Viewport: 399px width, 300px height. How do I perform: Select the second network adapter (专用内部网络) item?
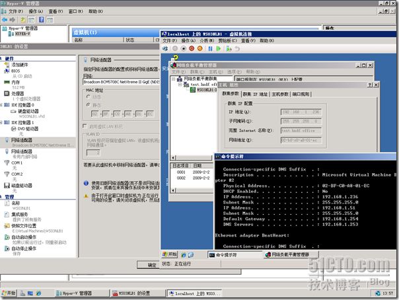click(x=22, y=151)
